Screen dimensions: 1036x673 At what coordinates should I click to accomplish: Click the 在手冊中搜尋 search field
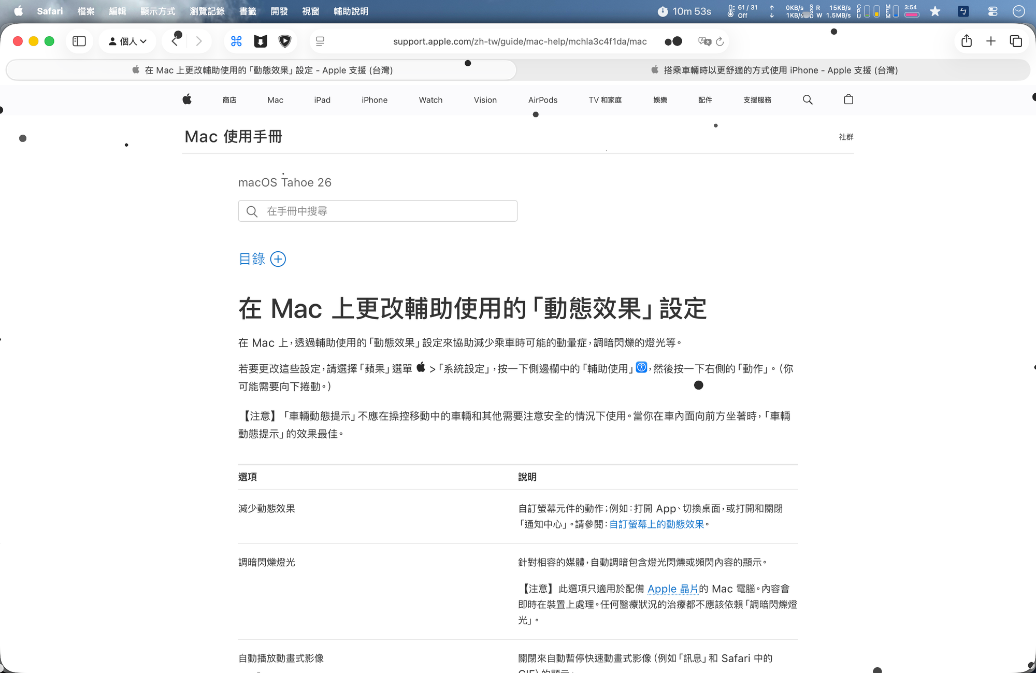click(x=378, y=211)
